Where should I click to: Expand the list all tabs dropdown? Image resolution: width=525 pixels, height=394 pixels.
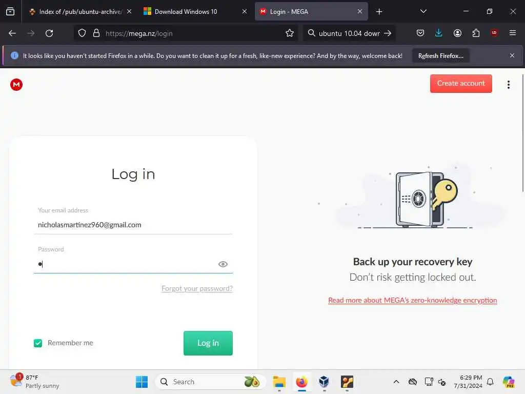point(423,12)
